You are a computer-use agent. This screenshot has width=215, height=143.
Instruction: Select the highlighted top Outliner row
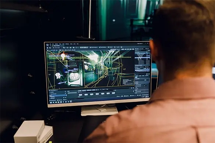143,54
